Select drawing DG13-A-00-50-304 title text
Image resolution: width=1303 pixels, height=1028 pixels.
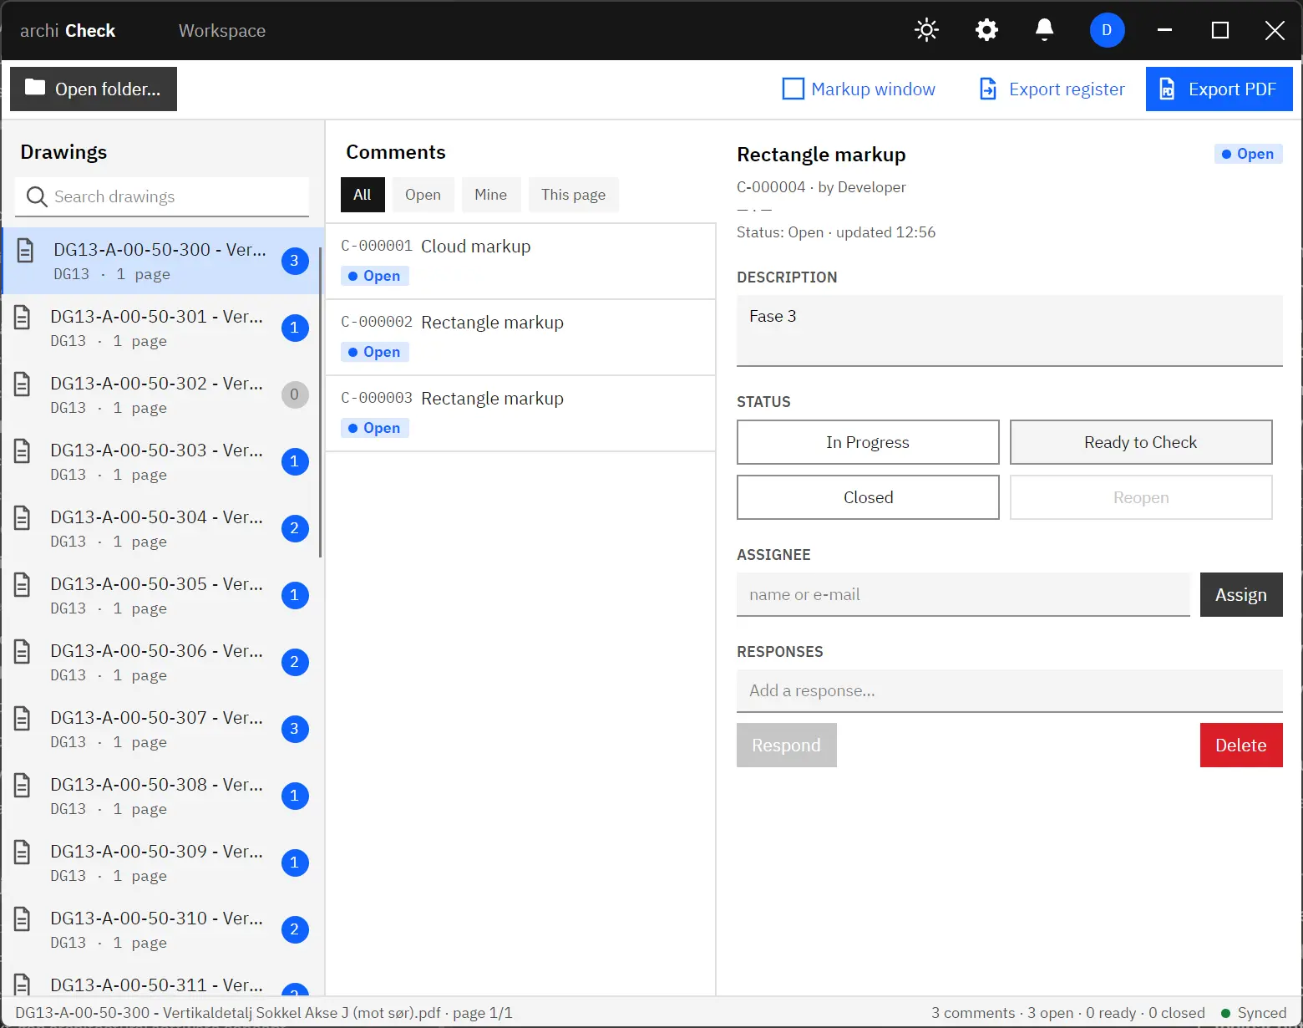[156, 517]
